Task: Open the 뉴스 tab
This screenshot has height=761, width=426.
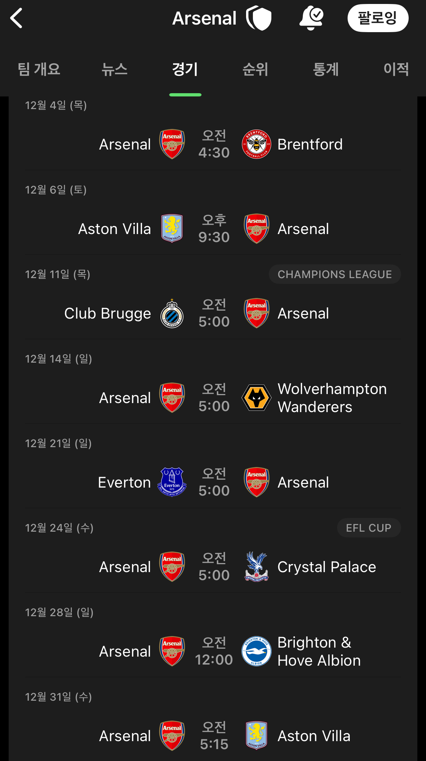Action: tap(114, 69)
